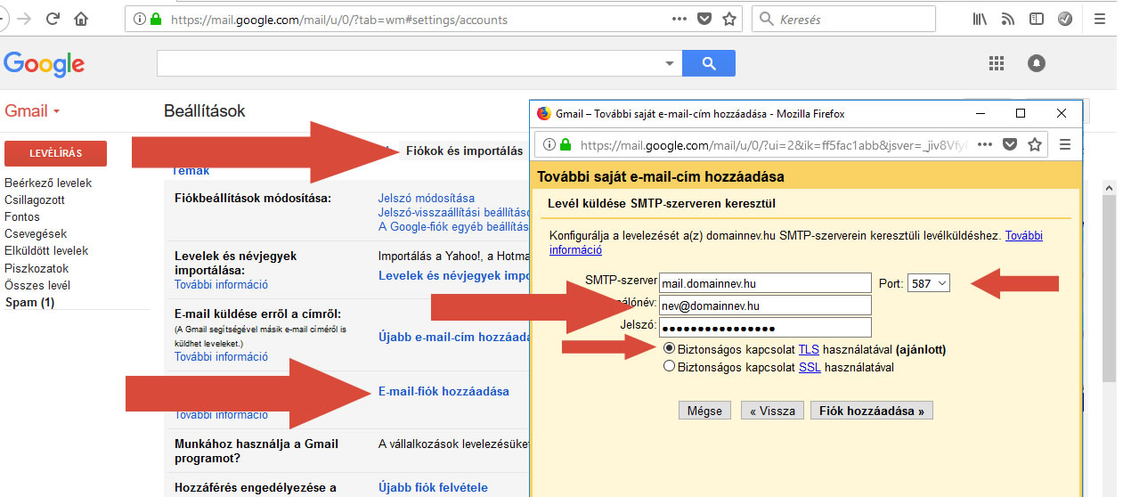Image resolution: width=1123 pixels, height=497 pixels.
Task: Click the « Vissza back button
Action: pyautogui.click(x=772, y=411)
